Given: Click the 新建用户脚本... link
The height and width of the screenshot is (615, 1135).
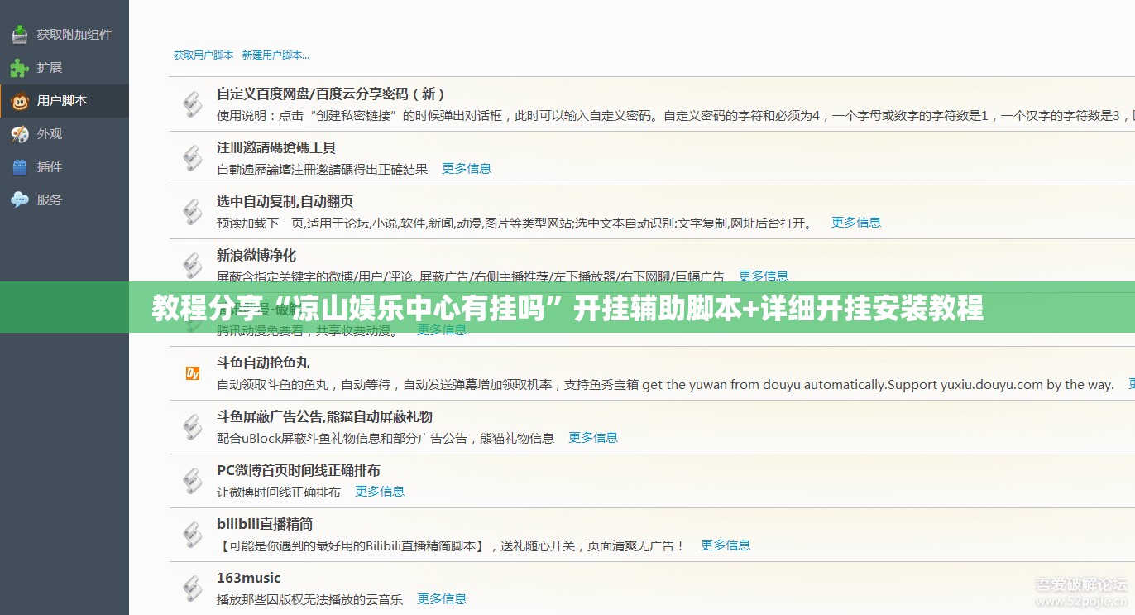Looking at the screenshot, I should [275, 55].
